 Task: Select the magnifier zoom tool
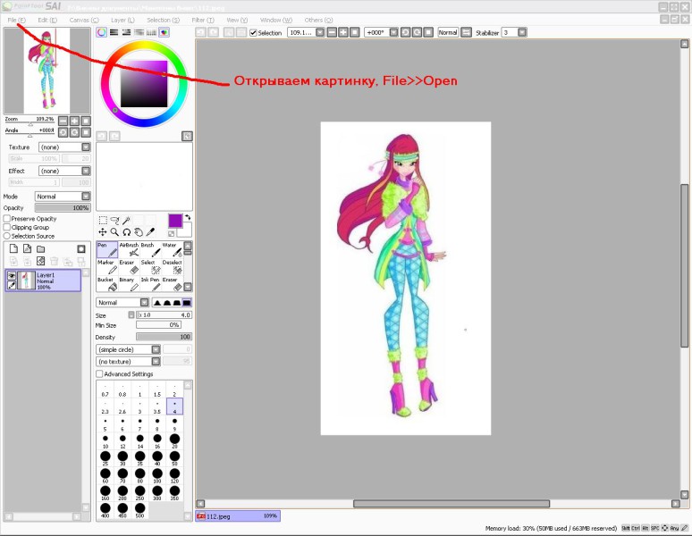(x=114, y=232)
